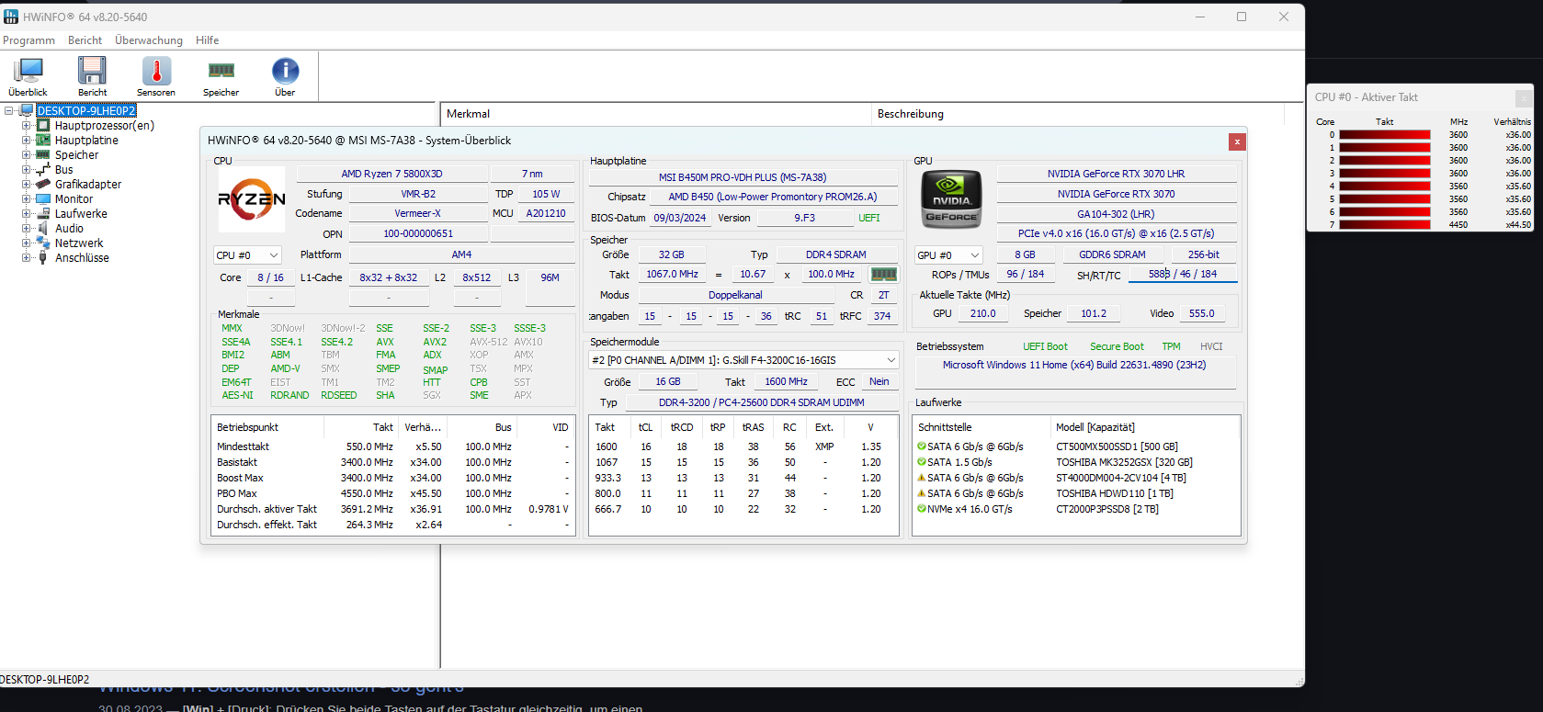Image resolution: width=1543 pixels, height=712 pixels.
Task: Click the Ryzen CPU logo
Action: click(x=252, y=198)
